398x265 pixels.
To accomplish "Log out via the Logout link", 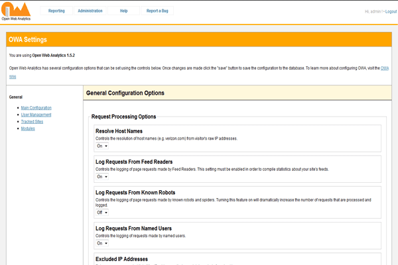I will (x=391, y=11).
